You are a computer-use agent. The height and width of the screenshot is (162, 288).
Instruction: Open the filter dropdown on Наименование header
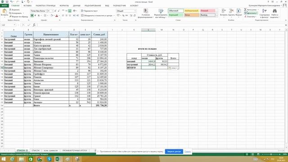[x=67, y=36]
